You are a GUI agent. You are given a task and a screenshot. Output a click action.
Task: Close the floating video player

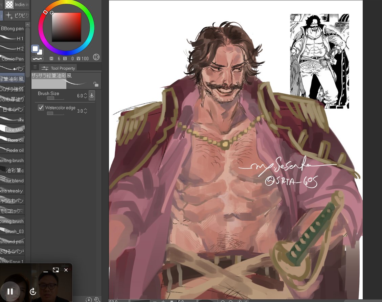pyautogui.click(x=66, y=270)
